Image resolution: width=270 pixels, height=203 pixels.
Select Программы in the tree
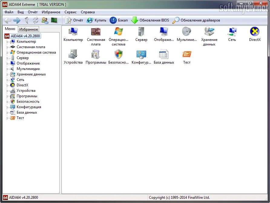point(27,96)
